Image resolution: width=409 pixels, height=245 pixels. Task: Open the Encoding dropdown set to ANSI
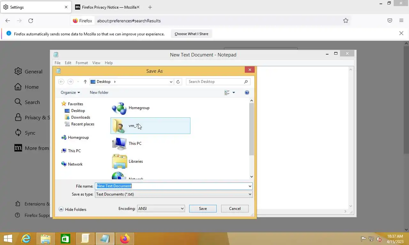(161, 209)
